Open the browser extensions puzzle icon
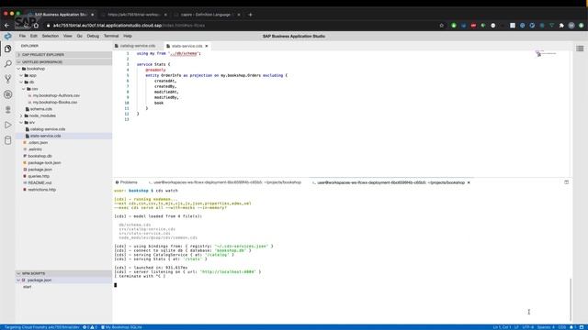 [x=561, y=26]
